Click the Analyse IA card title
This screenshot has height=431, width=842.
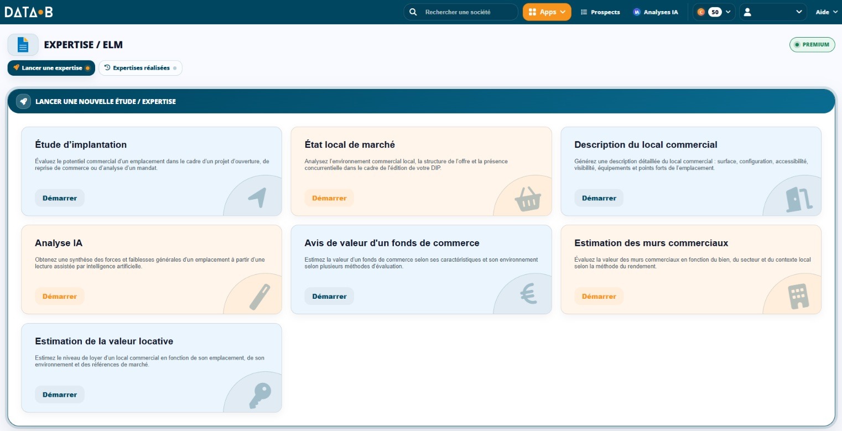click(59, 243)
